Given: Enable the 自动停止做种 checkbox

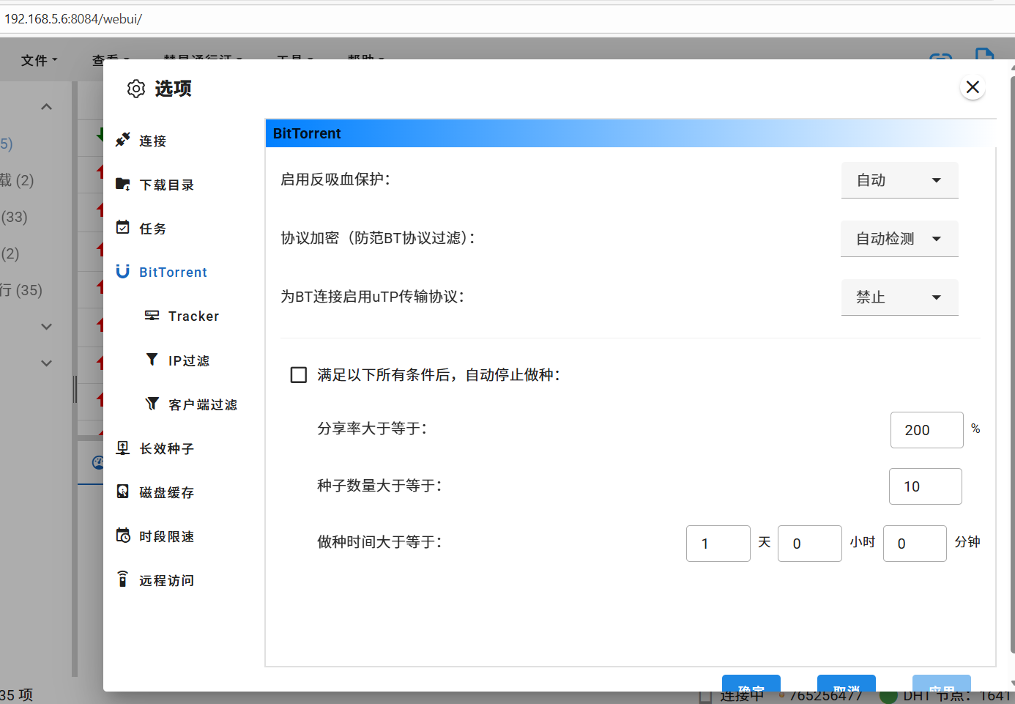Looking at the screenshot, I should pos(299,375).
